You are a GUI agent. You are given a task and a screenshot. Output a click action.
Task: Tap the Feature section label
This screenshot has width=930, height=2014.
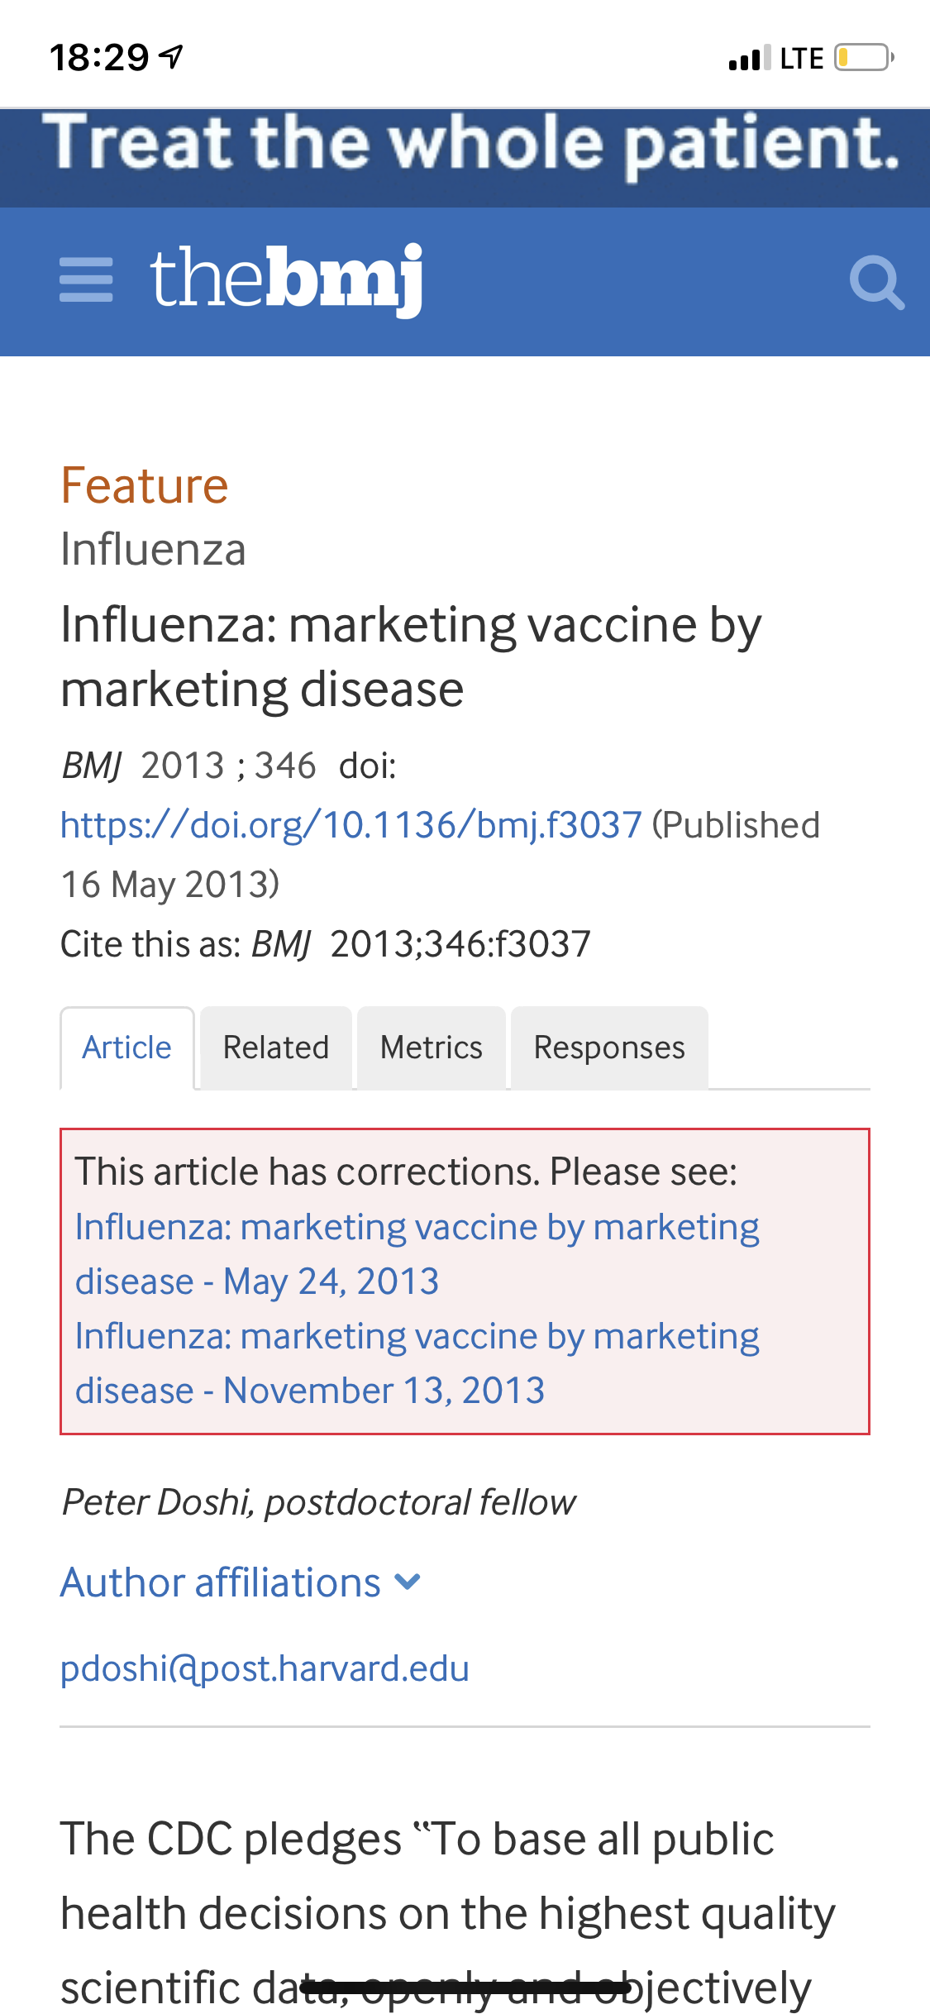point(145,485)
